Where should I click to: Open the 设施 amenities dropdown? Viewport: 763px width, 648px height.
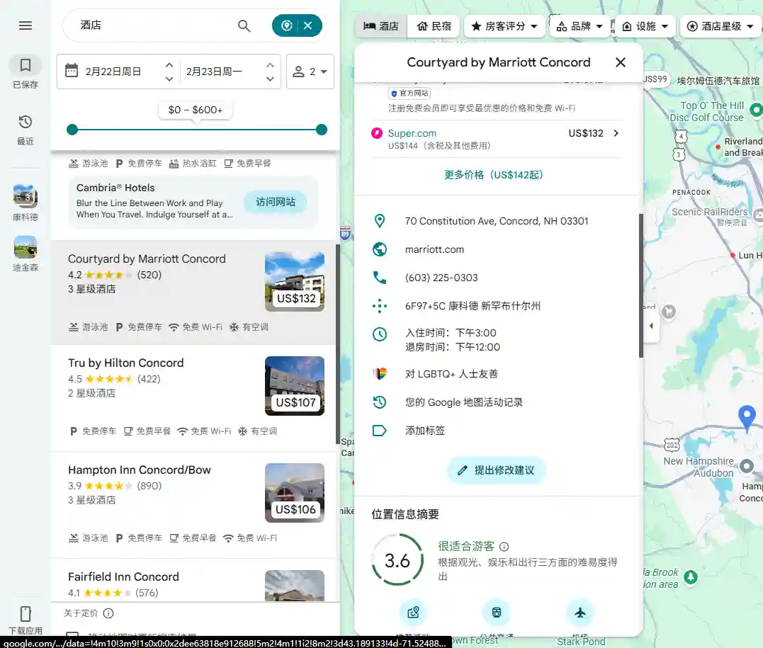tap(645, 26)
